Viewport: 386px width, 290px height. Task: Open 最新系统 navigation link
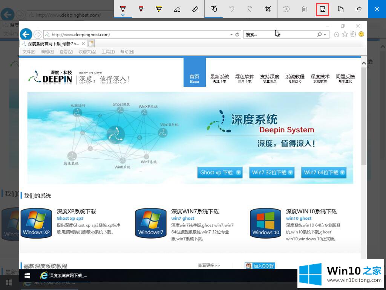click(220, 79)
